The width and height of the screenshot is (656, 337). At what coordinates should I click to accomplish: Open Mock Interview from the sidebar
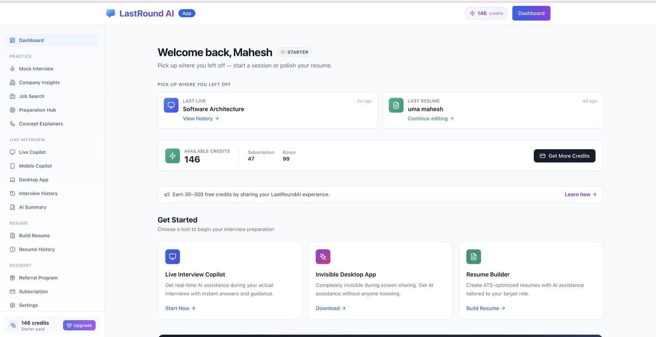52,69
